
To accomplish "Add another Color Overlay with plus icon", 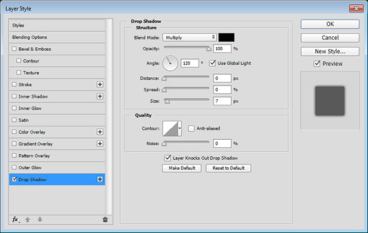I will [x=100, y=132].
